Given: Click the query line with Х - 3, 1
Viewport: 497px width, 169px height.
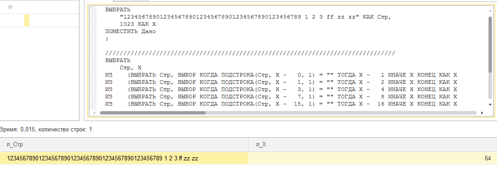Looking at the screenshot, I should [x=281, y=89].
